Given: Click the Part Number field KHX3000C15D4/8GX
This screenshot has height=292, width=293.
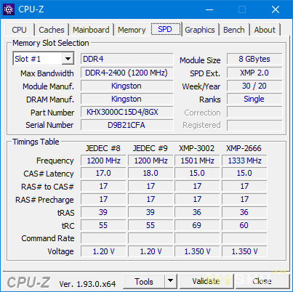Looking at the screenshot, I should [127, 112].
